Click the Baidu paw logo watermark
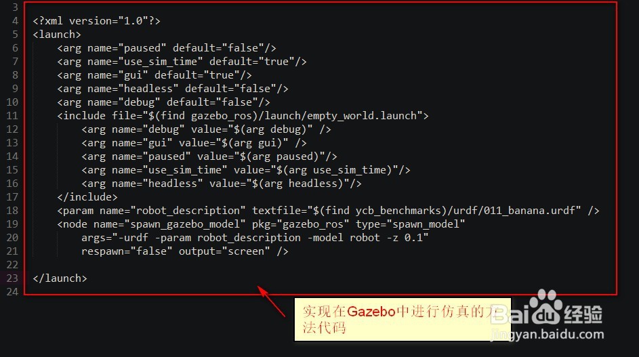The width and height of the screenshot is (639, 357). (546, 306)
